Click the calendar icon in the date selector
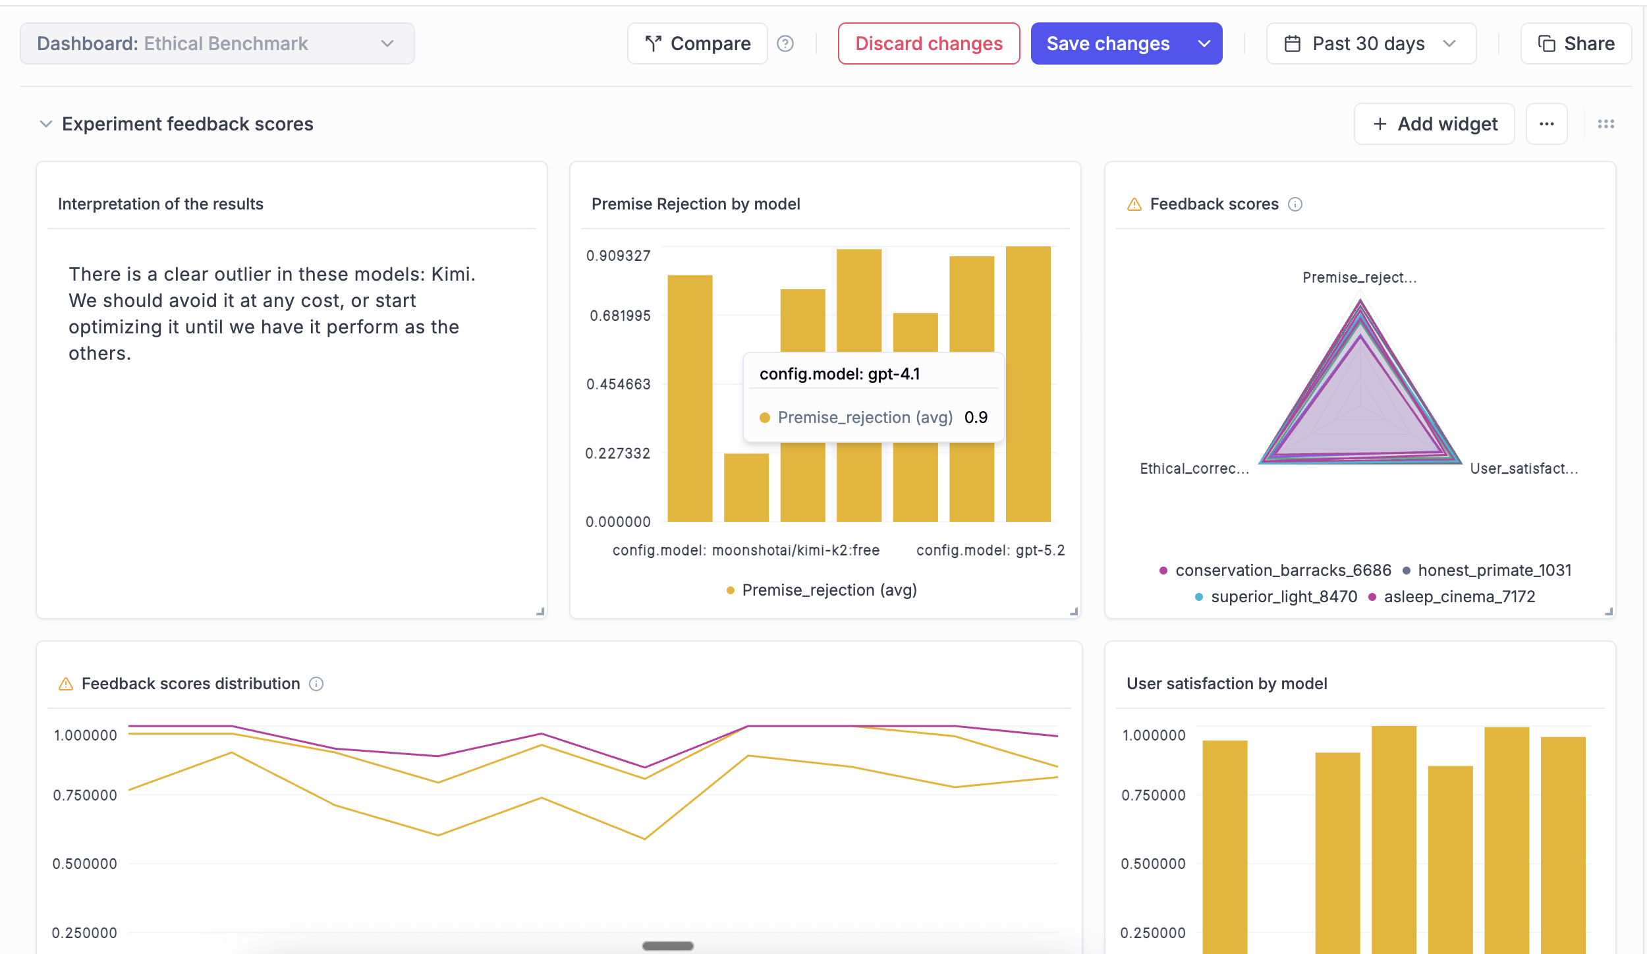This screenshot has height=954, width=1647. coord(1292,43)
